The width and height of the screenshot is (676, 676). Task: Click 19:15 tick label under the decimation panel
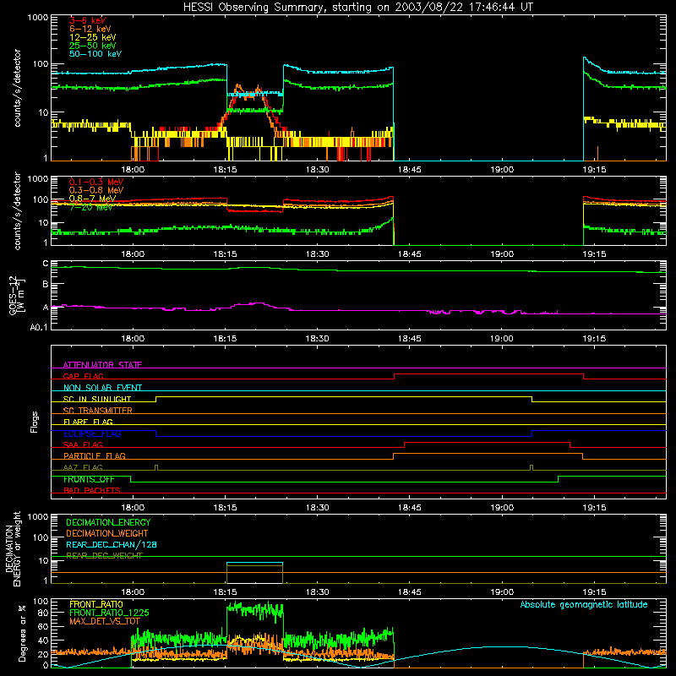[x=594, y=592]
